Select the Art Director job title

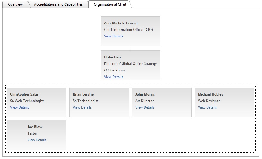[145, 101]
